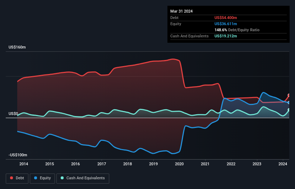Click Cash And Equivalents label in tooltip
295x189 pixels.
(189, 36)
